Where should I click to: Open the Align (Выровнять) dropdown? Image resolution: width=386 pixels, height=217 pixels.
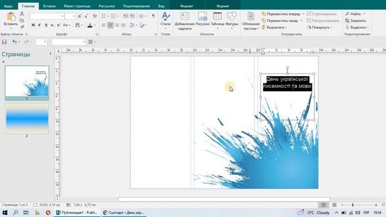[x=274, y=27]
